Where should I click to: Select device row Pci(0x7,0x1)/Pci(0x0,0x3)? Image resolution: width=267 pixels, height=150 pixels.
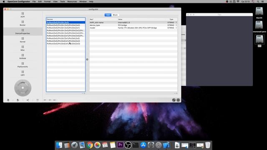65,38
